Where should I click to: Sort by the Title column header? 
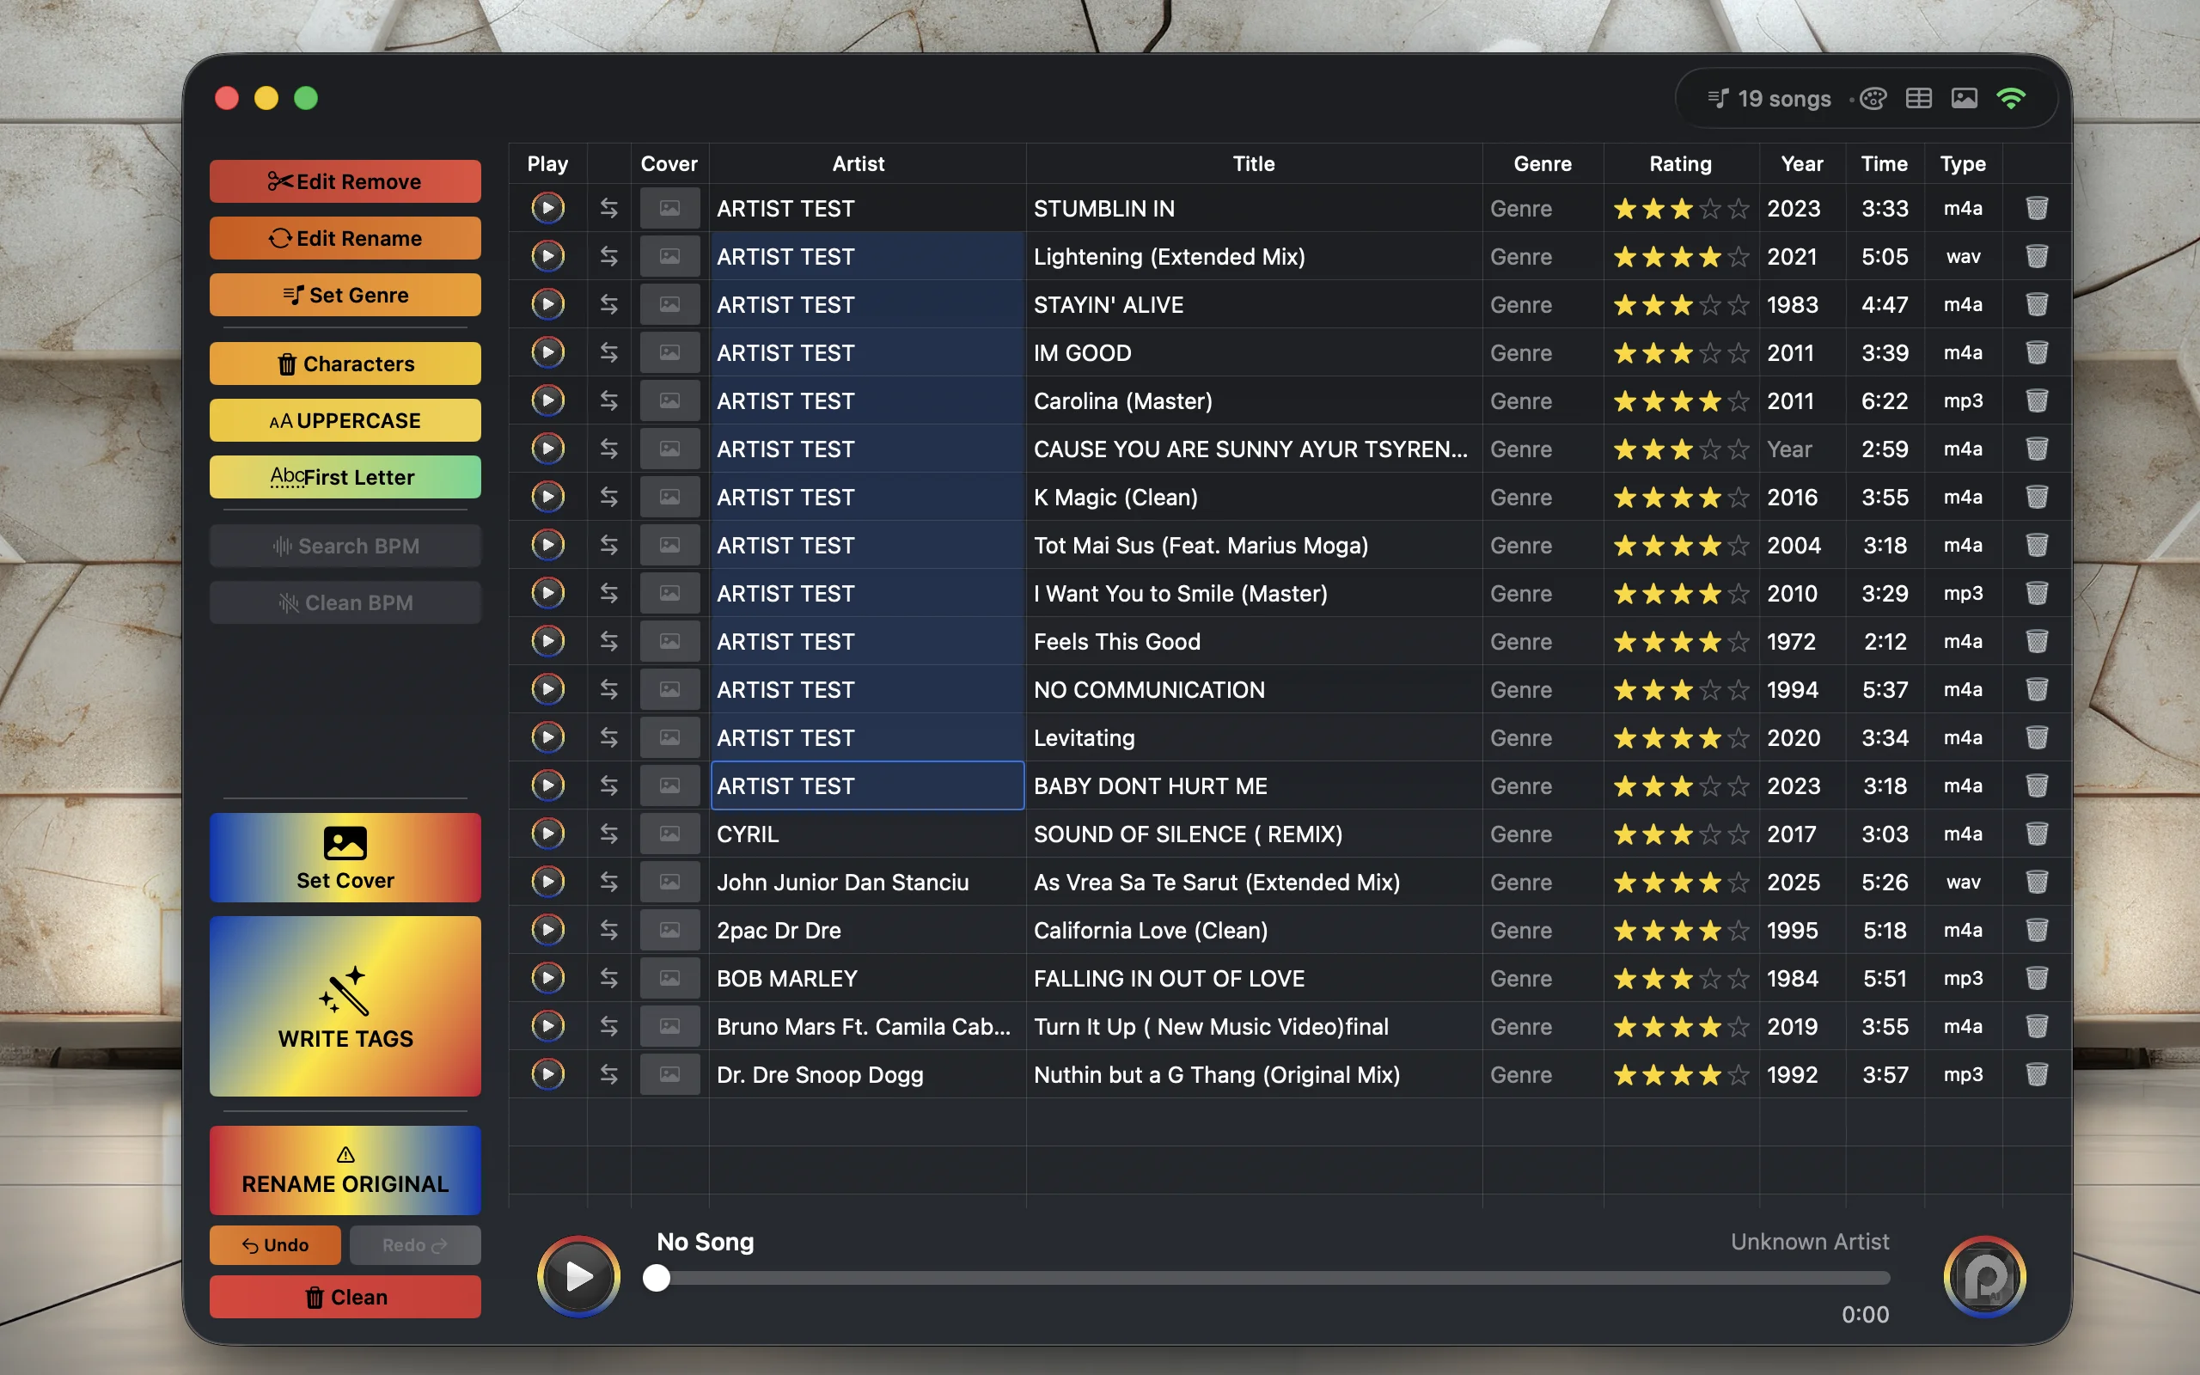(x=1253, y=163)
